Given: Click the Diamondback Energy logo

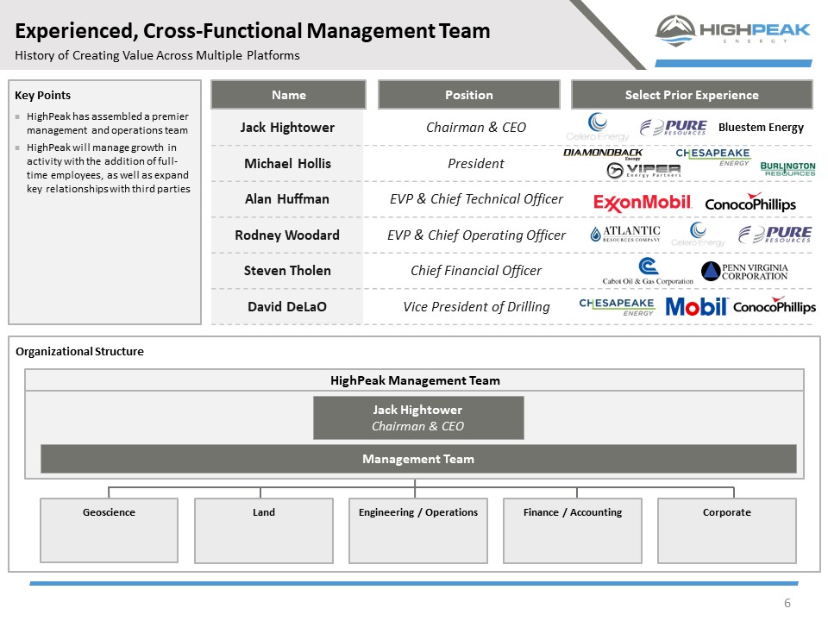Looking at the screenshot, I should pyautogui.click(x=603, y=154).
